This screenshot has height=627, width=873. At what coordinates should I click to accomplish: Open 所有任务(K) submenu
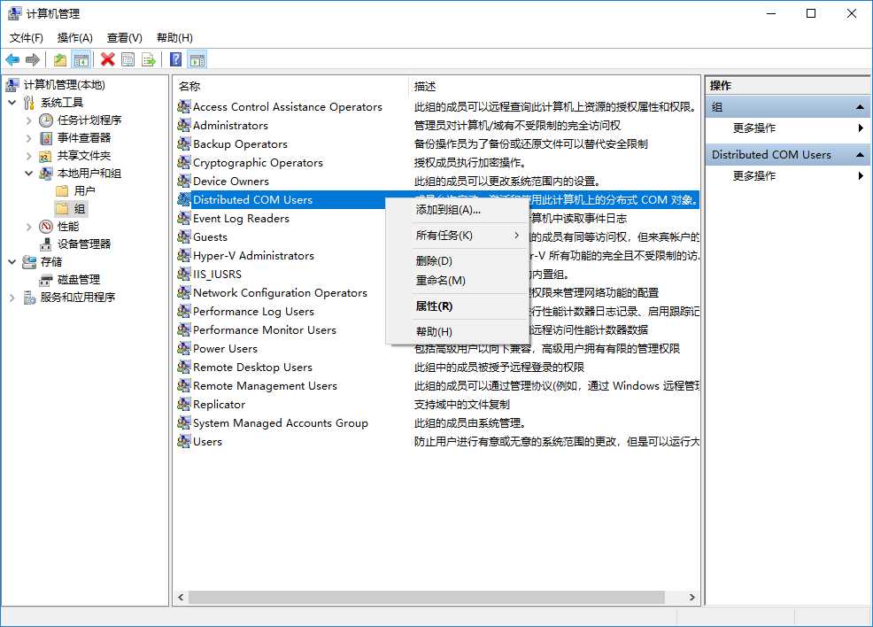(x=457, y=236)
